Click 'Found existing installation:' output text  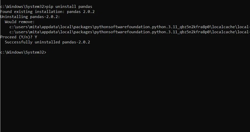point(32,12)
